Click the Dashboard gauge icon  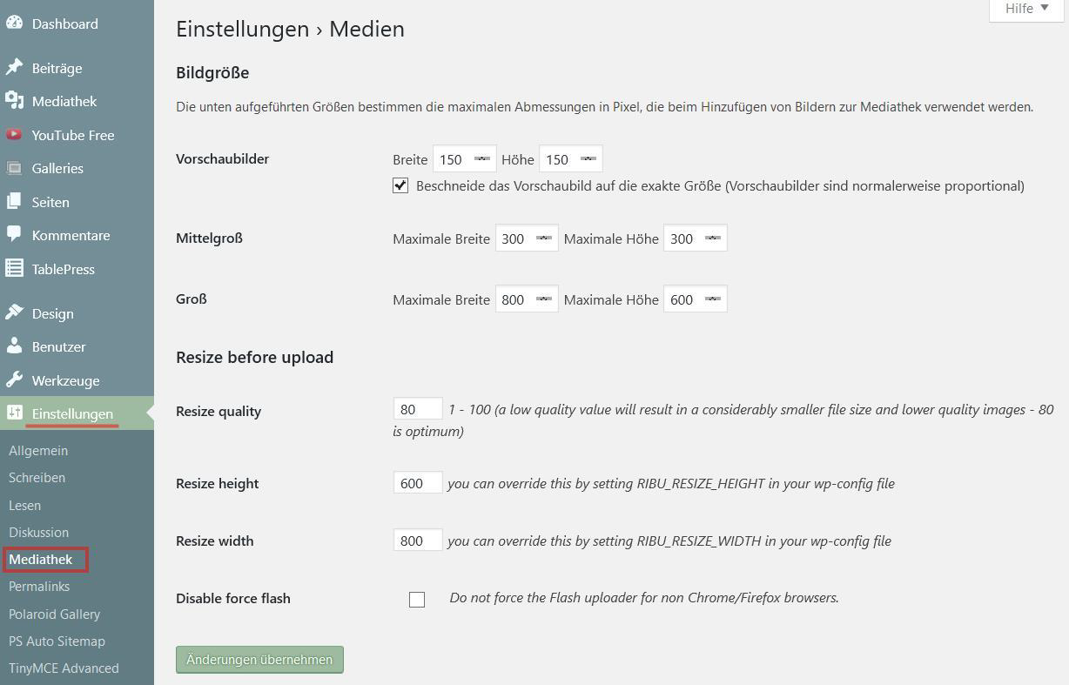[x=14, y=24]
